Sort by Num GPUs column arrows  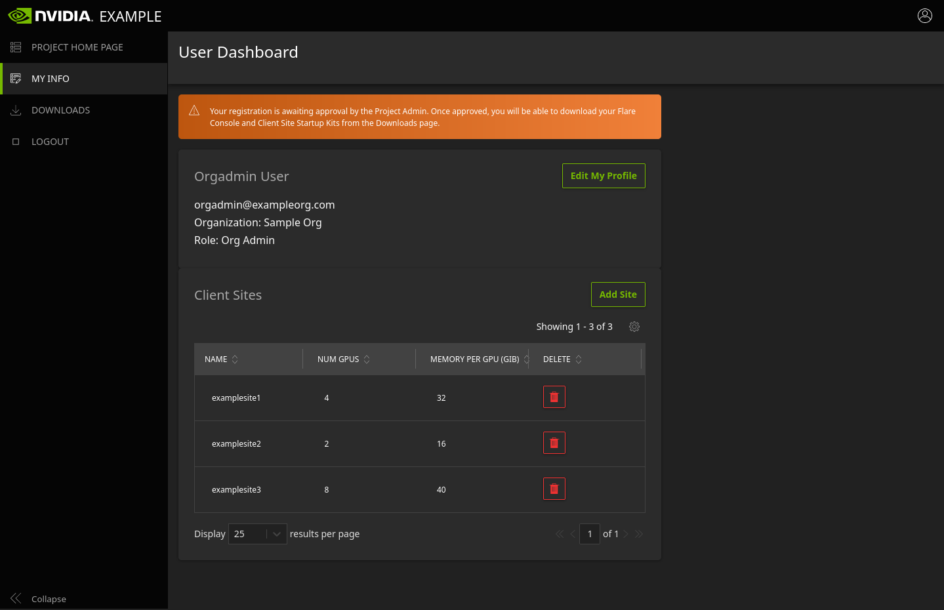(367, 359)
